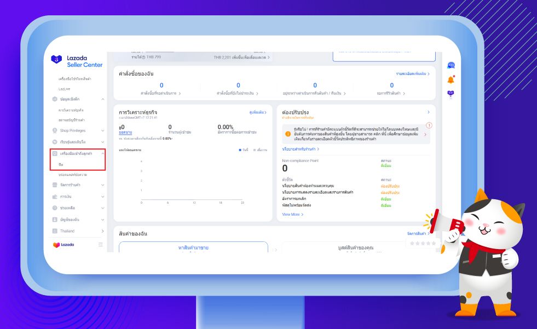
Task: Open the จัดการสินค้า link
Action: click(418, 234)
